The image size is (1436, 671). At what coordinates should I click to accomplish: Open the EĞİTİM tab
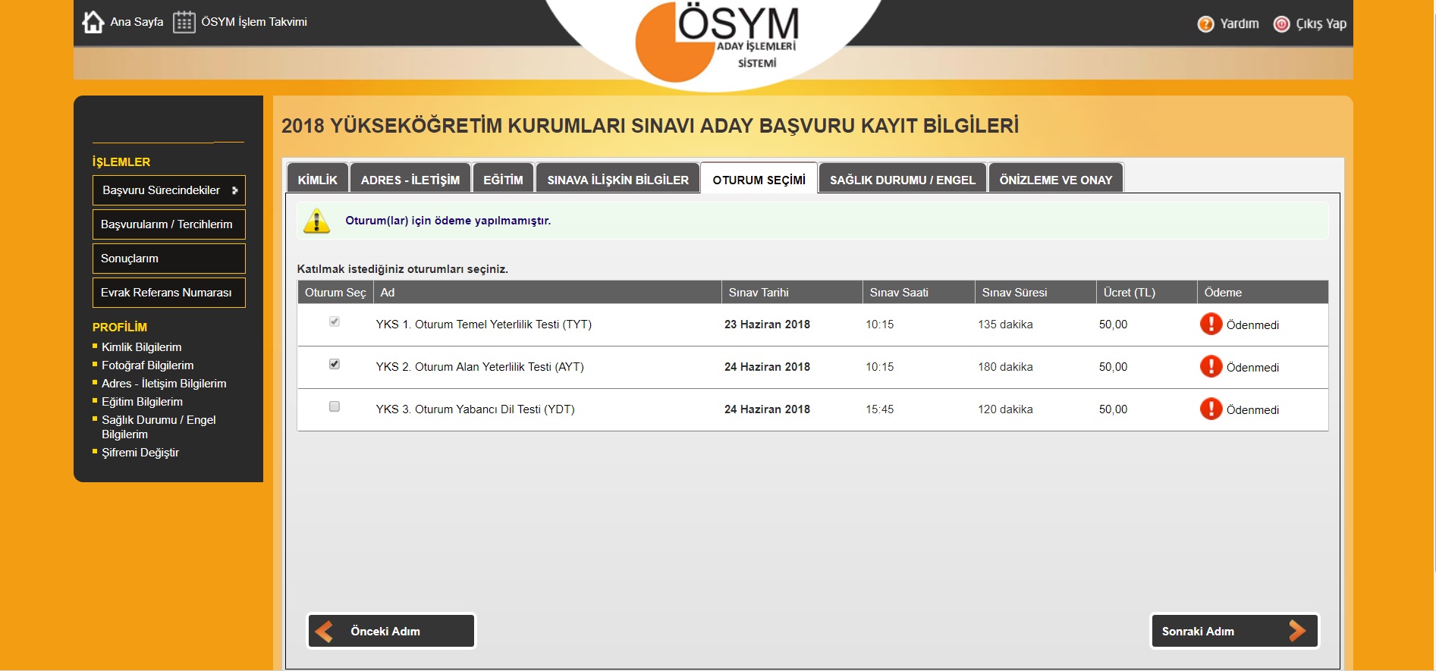pos(503,179)
